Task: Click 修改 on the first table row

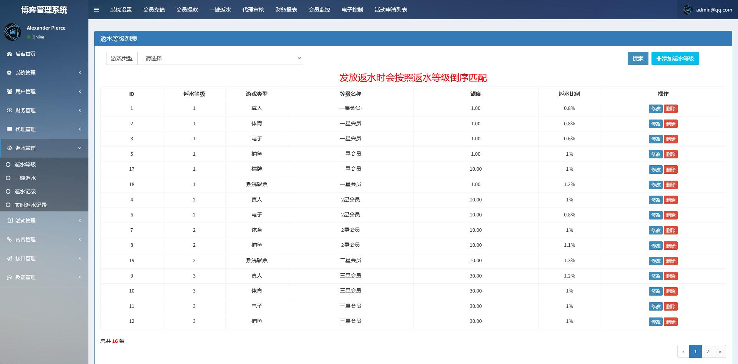Action: (655, 108)
